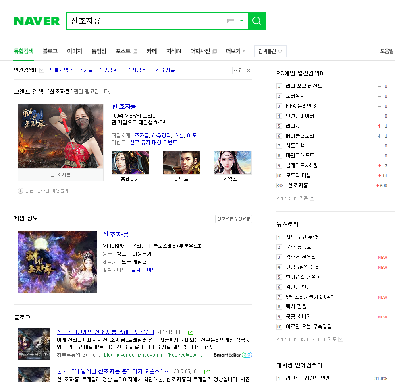Open the 동영상 tab
Viewport: 395px width, 382px height.
(x=99, y=51)
